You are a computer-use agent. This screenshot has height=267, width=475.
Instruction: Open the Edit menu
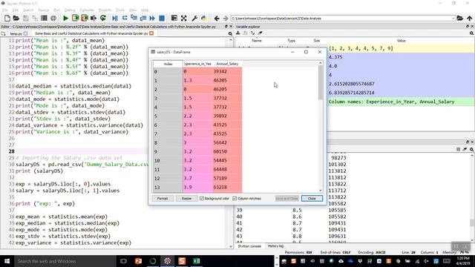[15, 10]
